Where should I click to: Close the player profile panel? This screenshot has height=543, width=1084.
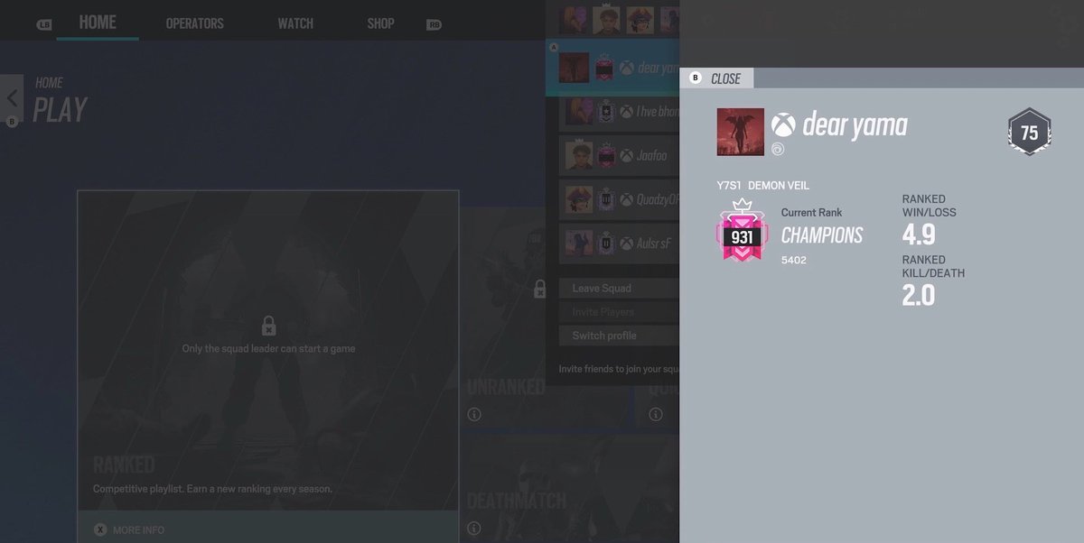[x=716, y=78]
